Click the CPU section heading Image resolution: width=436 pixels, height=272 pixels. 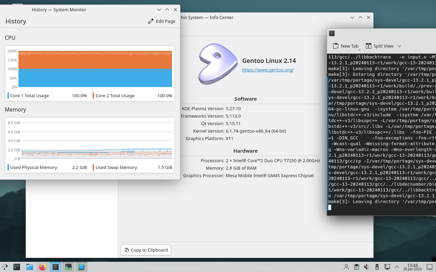pos(10,38)
